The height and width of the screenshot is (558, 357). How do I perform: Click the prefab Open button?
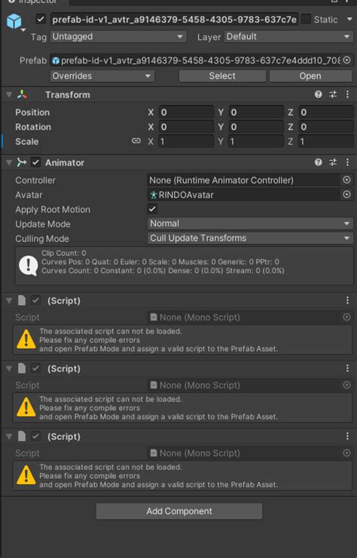pos(310,76)
